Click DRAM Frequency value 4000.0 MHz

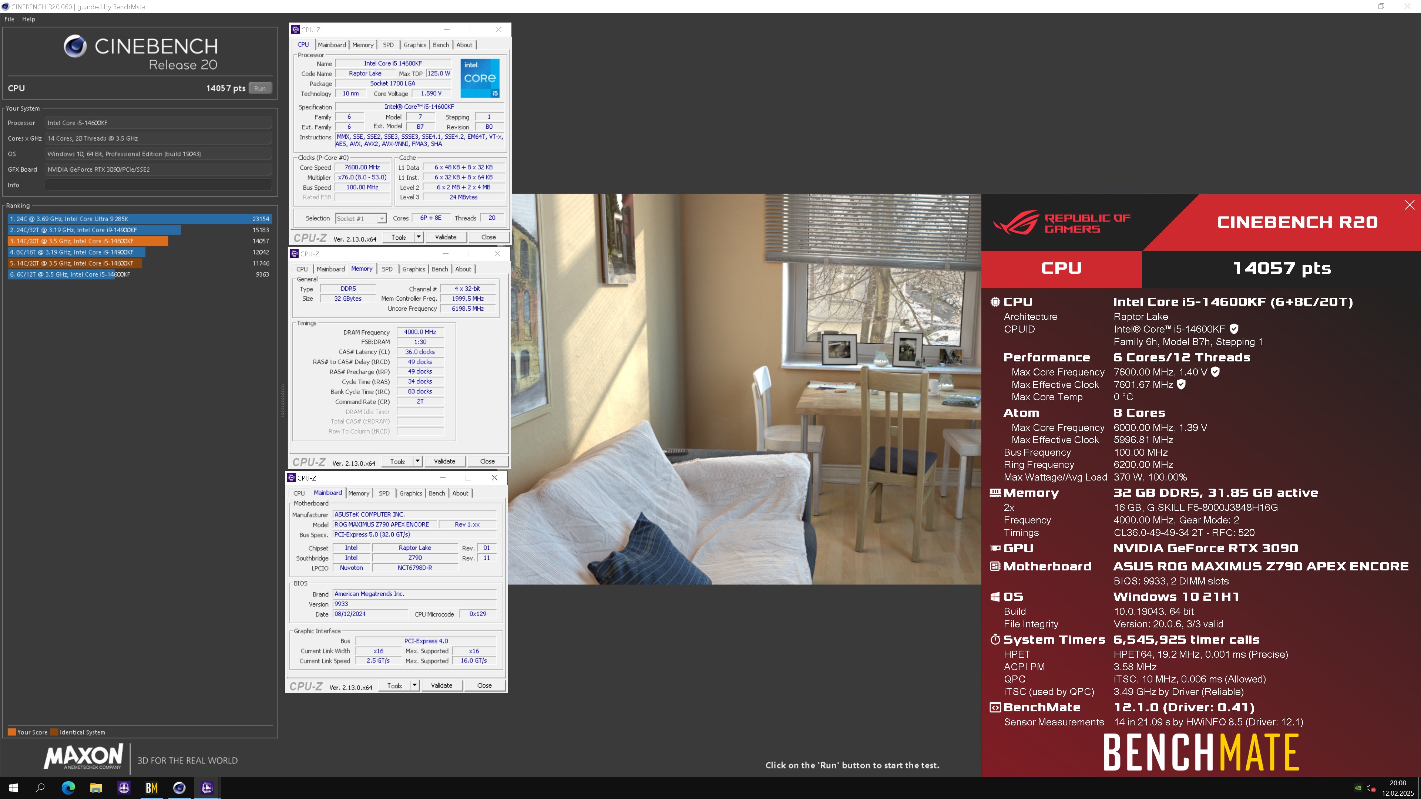tap(420, 332)
